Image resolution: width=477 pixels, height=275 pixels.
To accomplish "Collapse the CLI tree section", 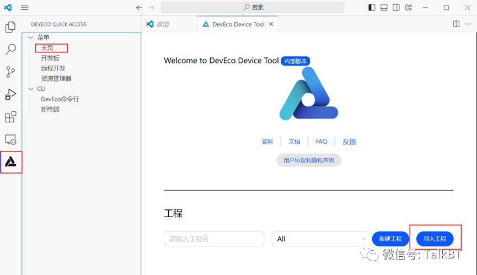I will (31, 89).
